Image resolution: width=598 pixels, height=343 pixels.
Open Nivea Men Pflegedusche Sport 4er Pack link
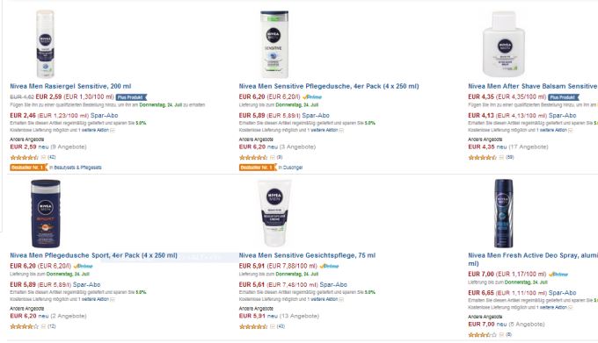click(93, 255)
